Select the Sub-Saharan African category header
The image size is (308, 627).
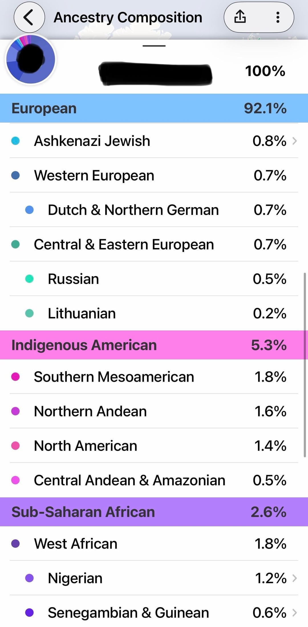click(x=154, y=512)
